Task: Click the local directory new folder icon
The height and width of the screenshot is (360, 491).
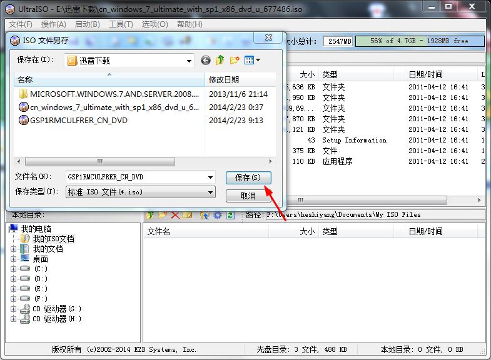Action: [x=163, y=215]
